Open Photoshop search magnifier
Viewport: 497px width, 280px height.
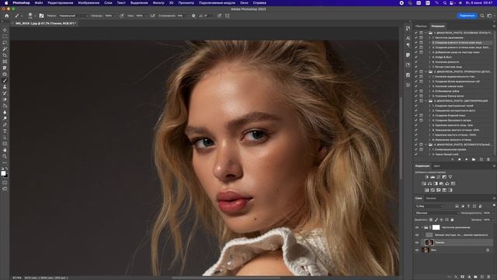pos(482,16)
